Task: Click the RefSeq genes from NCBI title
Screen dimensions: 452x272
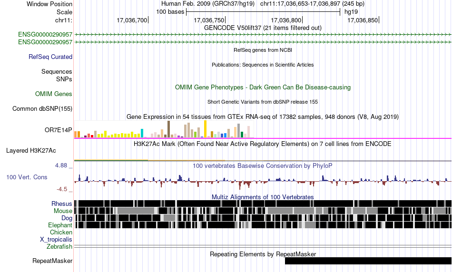Action: pyautogui.click(x=263, y=50)
